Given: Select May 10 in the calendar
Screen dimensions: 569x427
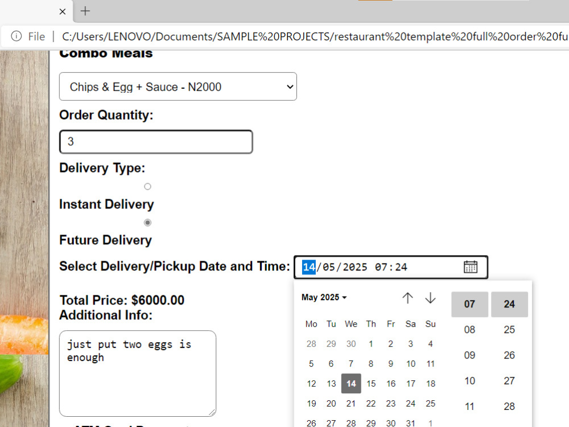Looking at the screenshot, I should pyautogui.click(x=411, y=364).
